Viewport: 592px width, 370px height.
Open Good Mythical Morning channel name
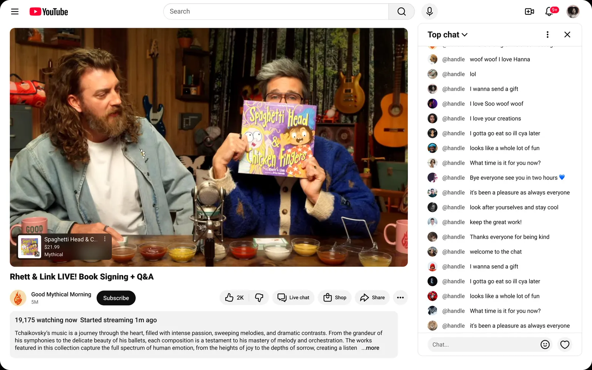click(61, 294)
